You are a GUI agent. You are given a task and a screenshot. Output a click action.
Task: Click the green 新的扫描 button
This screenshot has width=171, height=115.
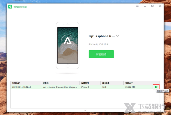[101, 54]
